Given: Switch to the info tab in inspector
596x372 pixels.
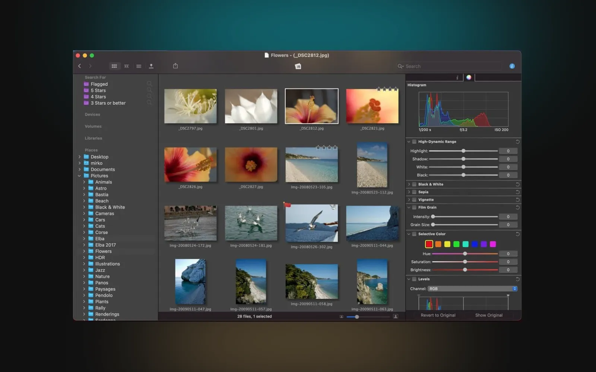Looking at the screenshot, I should 457,77.
